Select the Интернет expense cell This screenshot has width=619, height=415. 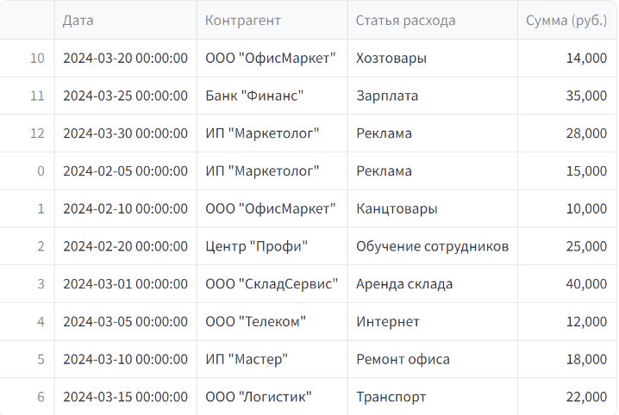click(432, 322)
